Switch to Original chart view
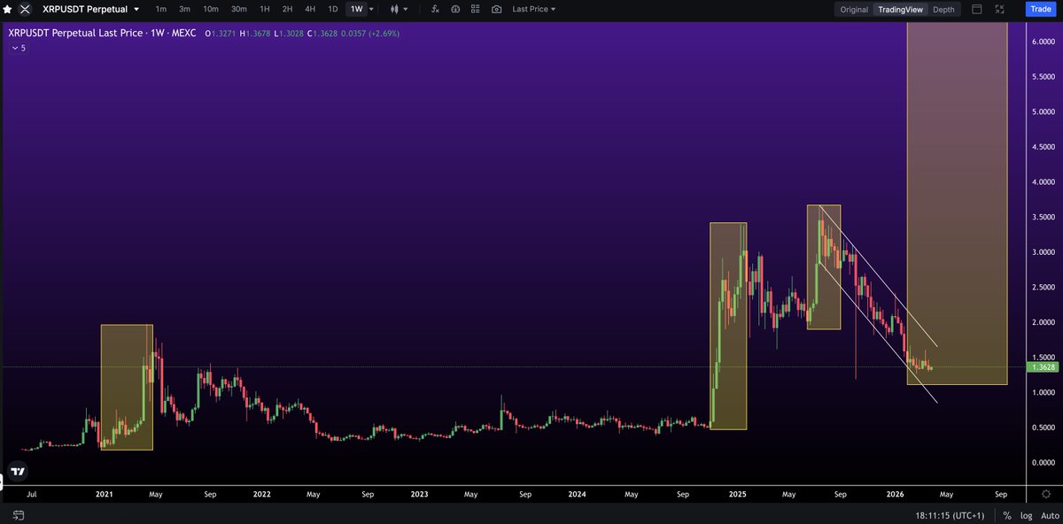Image resolution: width=1063 pixels, height=524 pixels. tap(854, 9)
